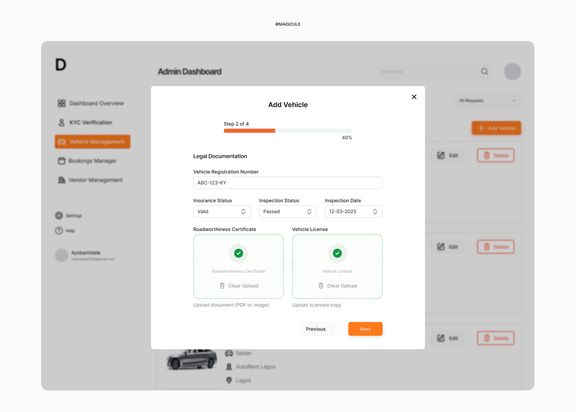Click the Insurance Status up-down chevron

[243, 211]
